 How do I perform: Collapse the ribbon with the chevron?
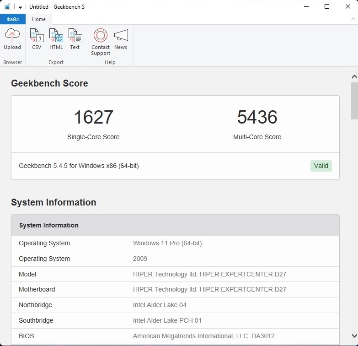[x=353, y=19]
